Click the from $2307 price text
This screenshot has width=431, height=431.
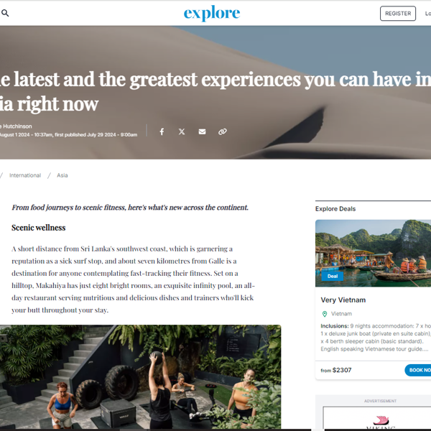point(336,370)
